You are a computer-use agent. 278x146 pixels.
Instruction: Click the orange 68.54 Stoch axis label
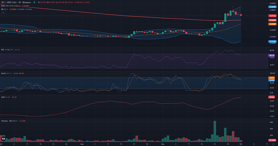272,78
